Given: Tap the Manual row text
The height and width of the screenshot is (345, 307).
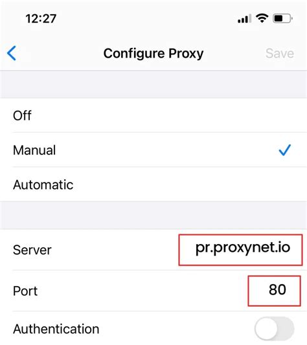Looking at the screenshot, I should 34,150.
